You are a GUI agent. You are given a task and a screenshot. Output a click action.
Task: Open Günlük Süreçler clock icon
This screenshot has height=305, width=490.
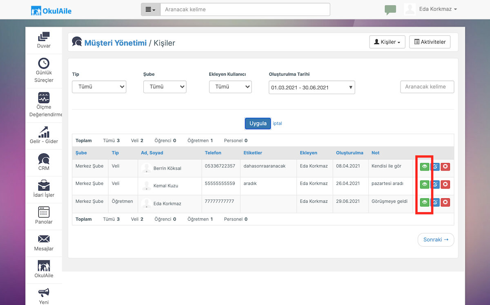[44, 63]
